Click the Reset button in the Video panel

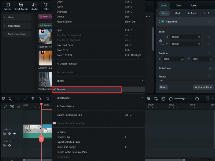pos(163,87)
